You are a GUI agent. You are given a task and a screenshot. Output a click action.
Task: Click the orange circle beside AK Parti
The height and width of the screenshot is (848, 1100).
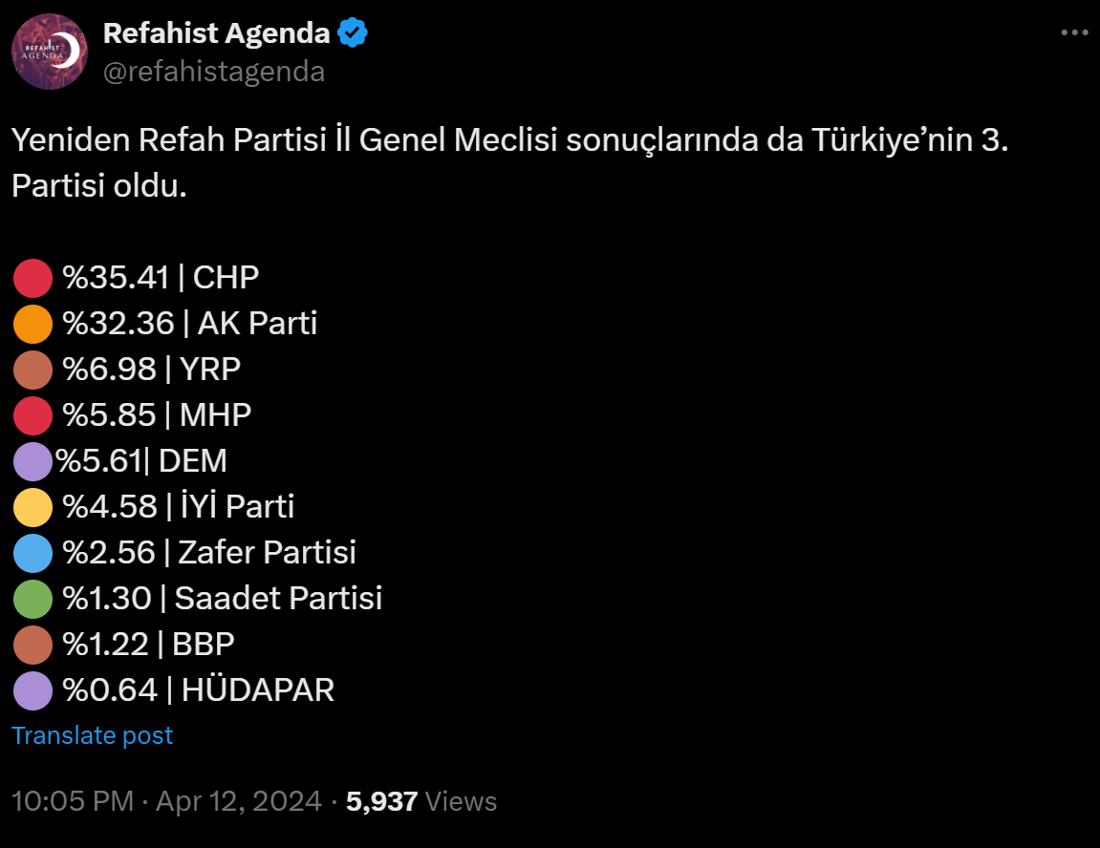32,324
